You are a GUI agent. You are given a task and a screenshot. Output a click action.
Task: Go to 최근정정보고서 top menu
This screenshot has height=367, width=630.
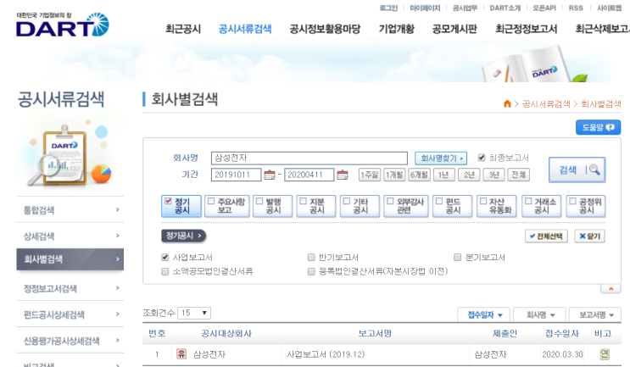coord(526,29)
